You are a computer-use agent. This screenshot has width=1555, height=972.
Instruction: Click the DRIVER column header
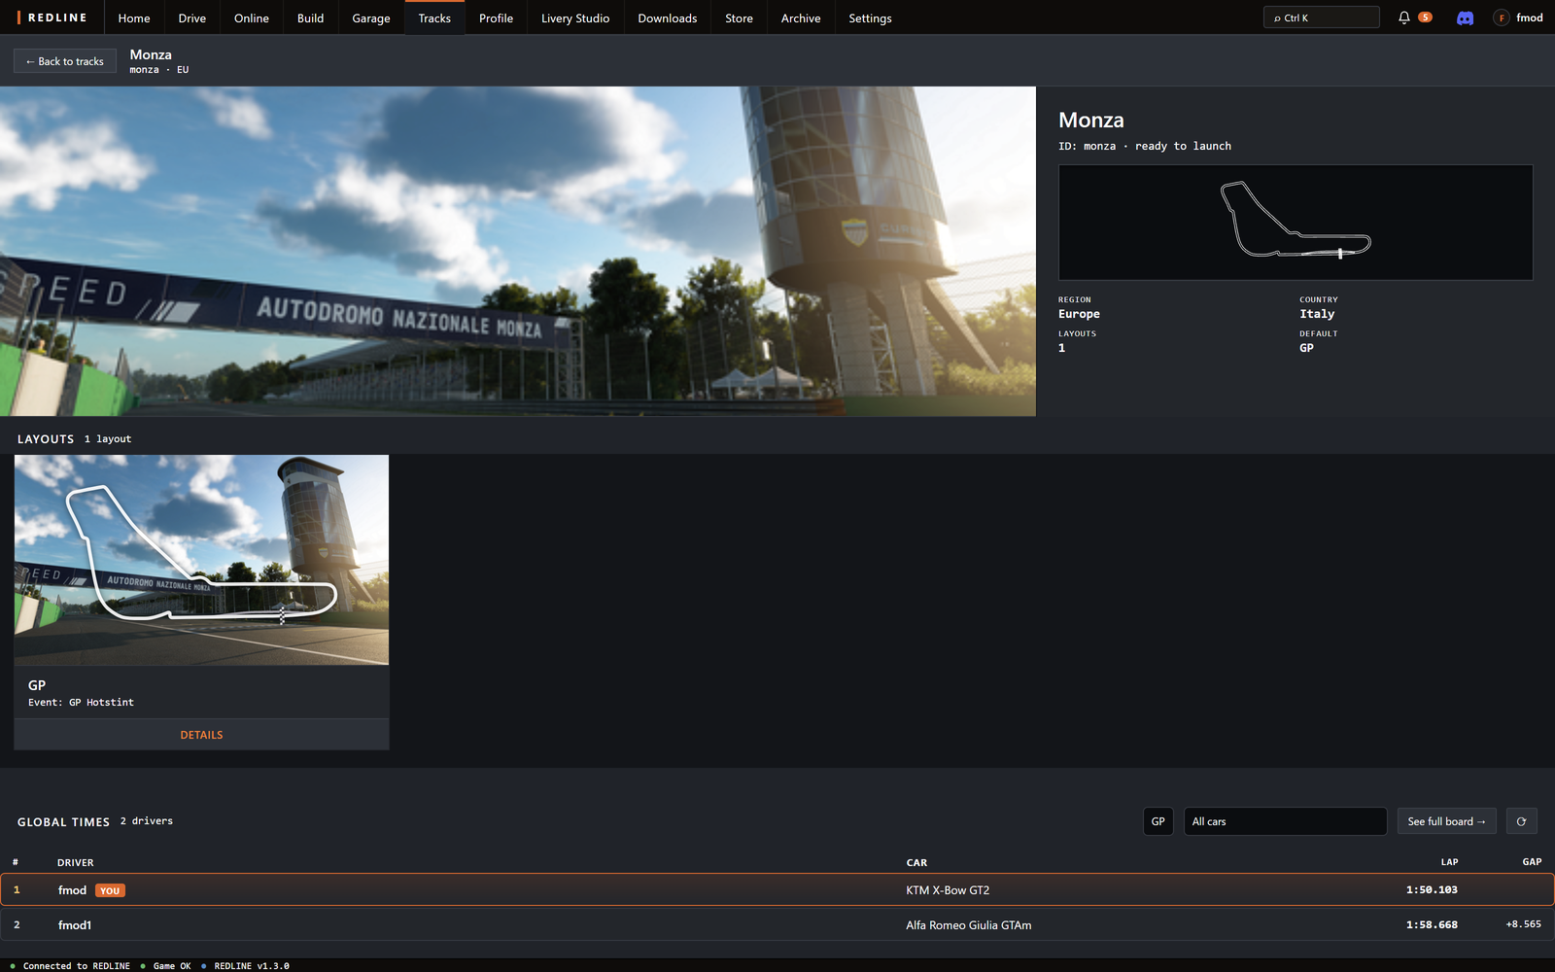click(x=76, y=863)
